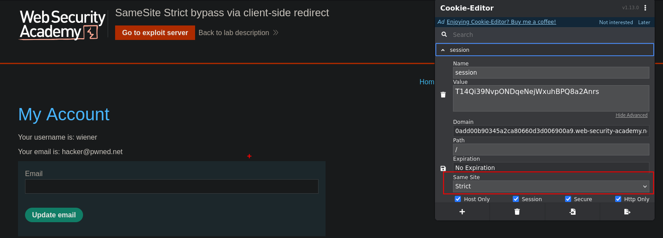The image size is (663, 238).
Task: Add a new cookie with the plus icon
Action: tap(462, 212)
